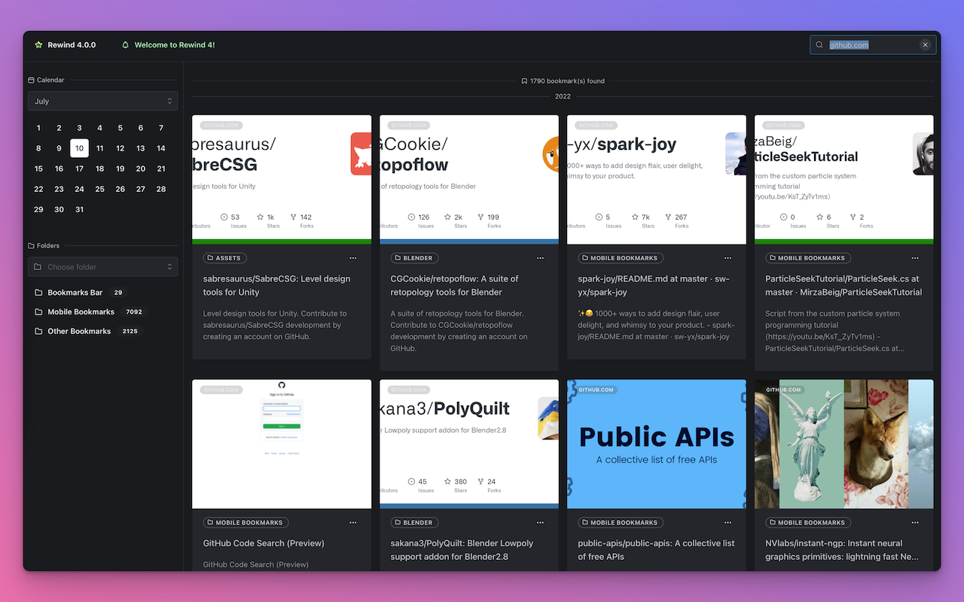Open the Choose folder dropdown
The width and height of the screenshot is (964, 602).
pyautogui.click(x=102, y=267)
